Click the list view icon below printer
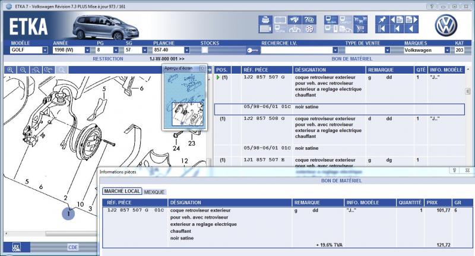The image size is (475, 256). click(x=265, y=29)
